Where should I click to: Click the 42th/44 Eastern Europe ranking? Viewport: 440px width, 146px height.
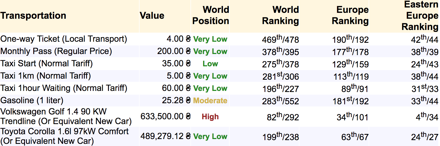(x=425, y=39)
